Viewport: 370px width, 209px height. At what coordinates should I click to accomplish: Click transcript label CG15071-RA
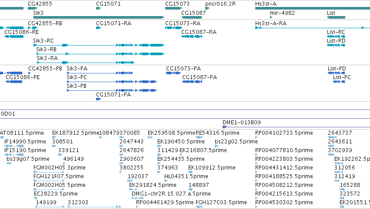point(114,23)
